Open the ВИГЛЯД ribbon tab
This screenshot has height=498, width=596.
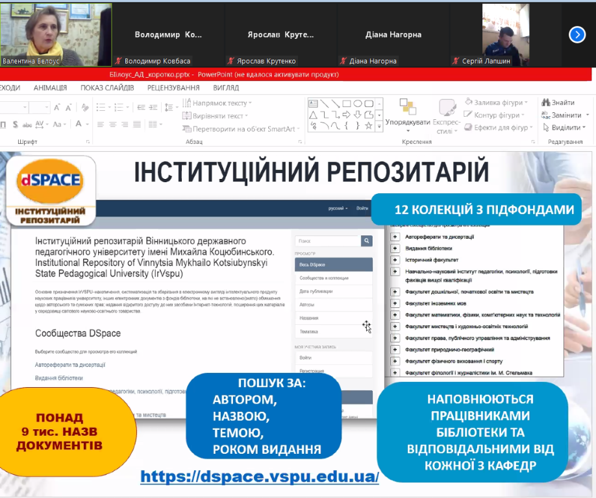(226, 88)
